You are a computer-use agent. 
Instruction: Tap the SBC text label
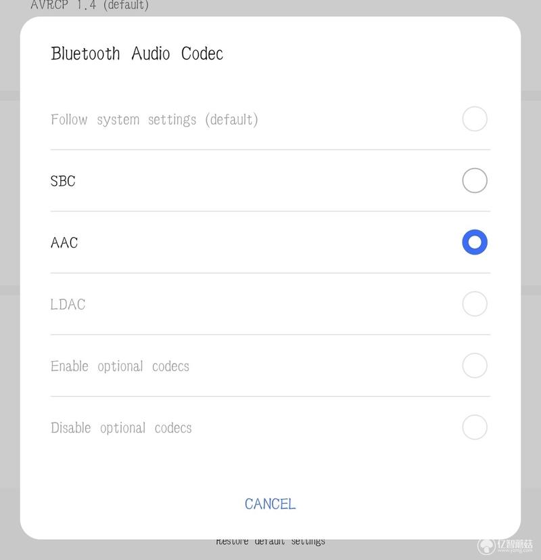63,181
